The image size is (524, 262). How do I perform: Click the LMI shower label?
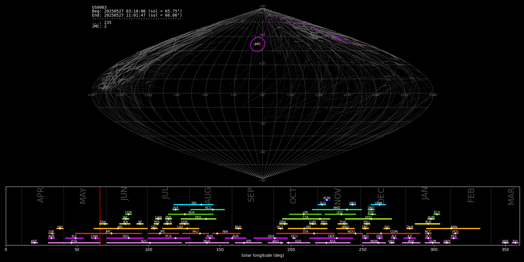[305, 212]
